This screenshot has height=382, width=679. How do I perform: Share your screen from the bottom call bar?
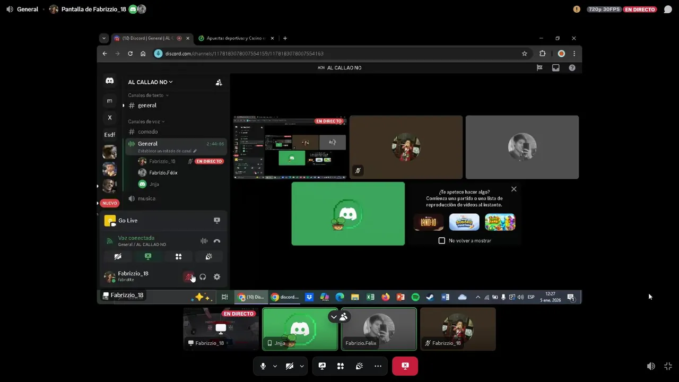click(x=322, y=366)
